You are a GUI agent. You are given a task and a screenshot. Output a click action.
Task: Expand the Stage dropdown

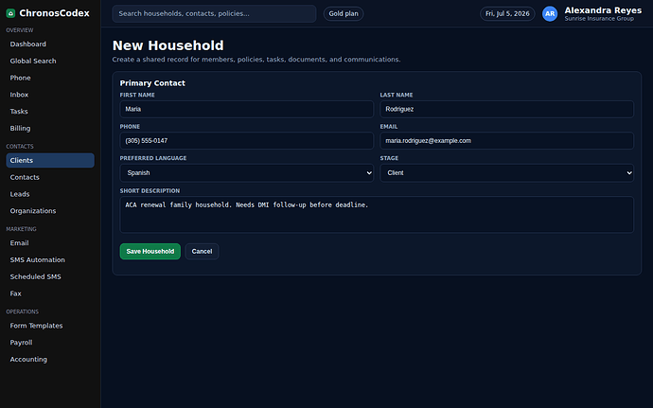click(507, 173)
